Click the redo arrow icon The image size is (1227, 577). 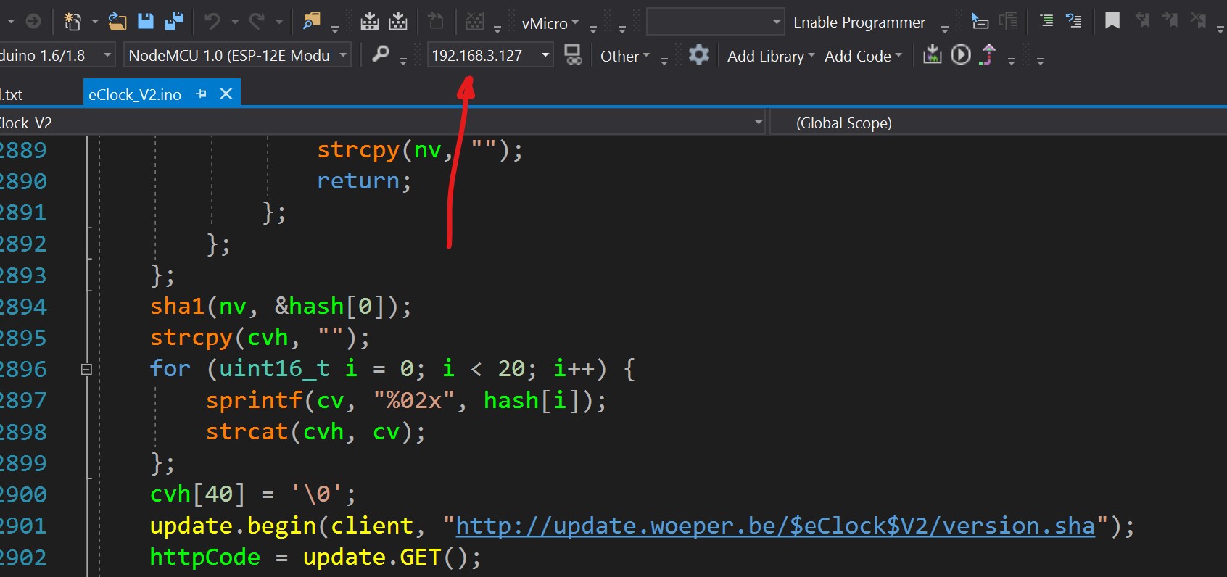pyautogui.click(x=257, y=22)
